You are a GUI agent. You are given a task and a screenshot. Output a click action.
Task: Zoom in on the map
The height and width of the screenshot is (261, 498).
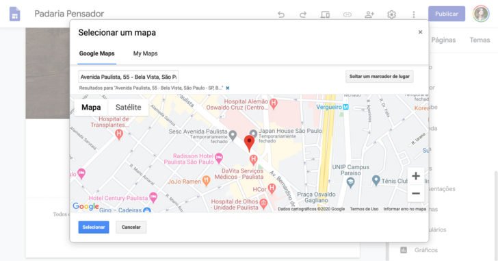click(x=416, y=176)
